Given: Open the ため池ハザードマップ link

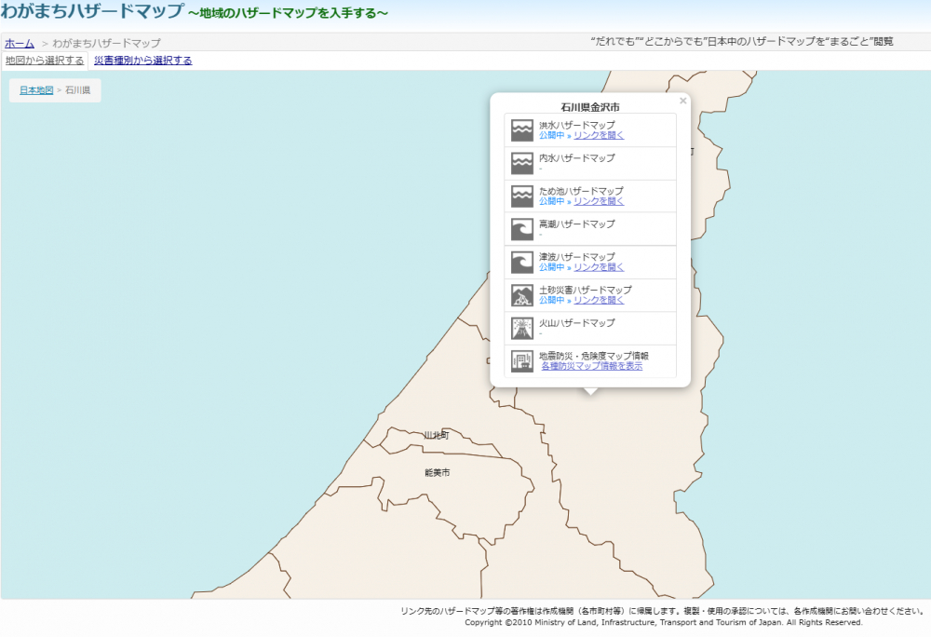Looking at the screenshot, I should pos(599,201).
